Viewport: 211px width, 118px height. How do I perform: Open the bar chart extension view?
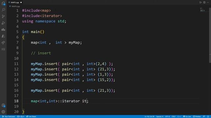[x=3, y=29]
